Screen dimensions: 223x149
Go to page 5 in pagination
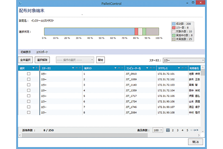[187, 130]
